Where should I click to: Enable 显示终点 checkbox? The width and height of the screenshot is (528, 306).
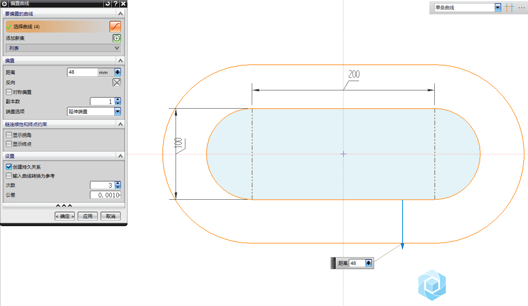[x=9, y=144]
